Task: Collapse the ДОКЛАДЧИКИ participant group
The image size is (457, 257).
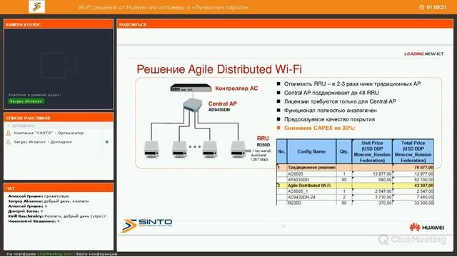Action: click(9, 126)
